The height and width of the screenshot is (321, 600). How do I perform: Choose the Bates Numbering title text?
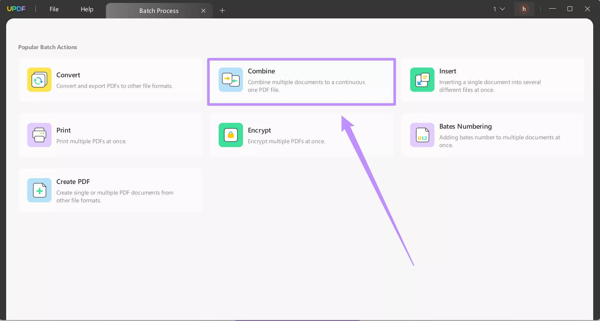pos(466,126)
